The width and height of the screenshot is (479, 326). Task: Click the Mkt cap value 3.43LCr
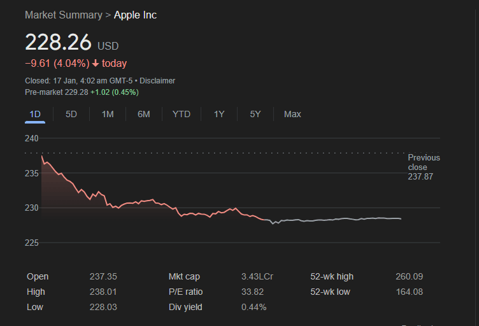[x=257, y=276]
